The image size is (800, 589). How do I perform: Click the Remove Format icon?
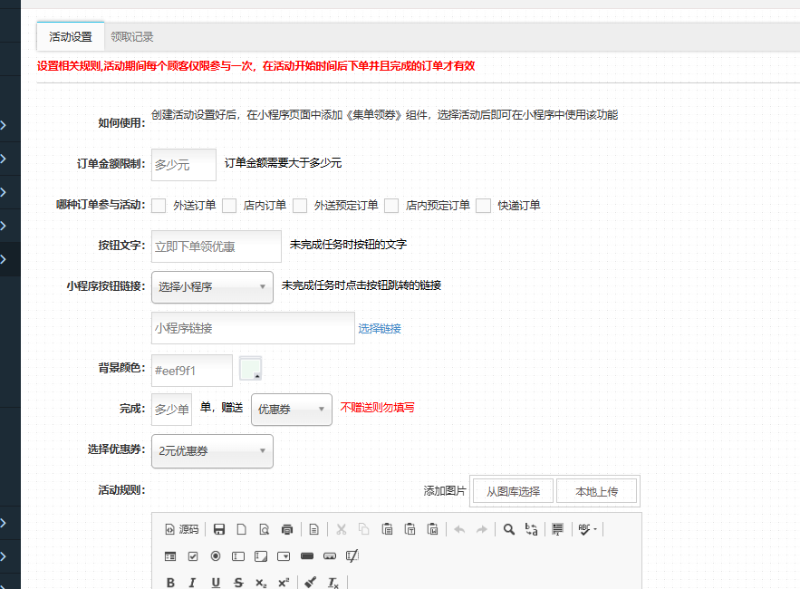point(333,583)
